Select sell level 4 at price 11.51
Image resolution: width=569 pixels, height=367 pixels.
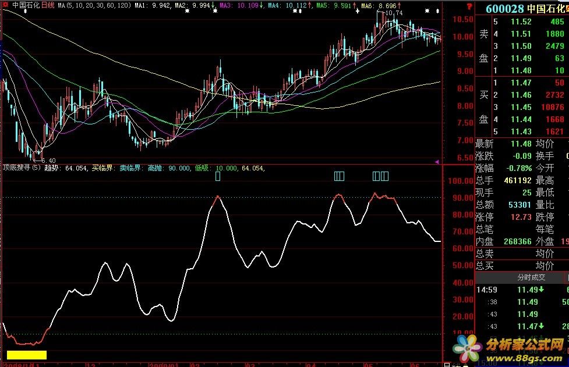point(522,34)
